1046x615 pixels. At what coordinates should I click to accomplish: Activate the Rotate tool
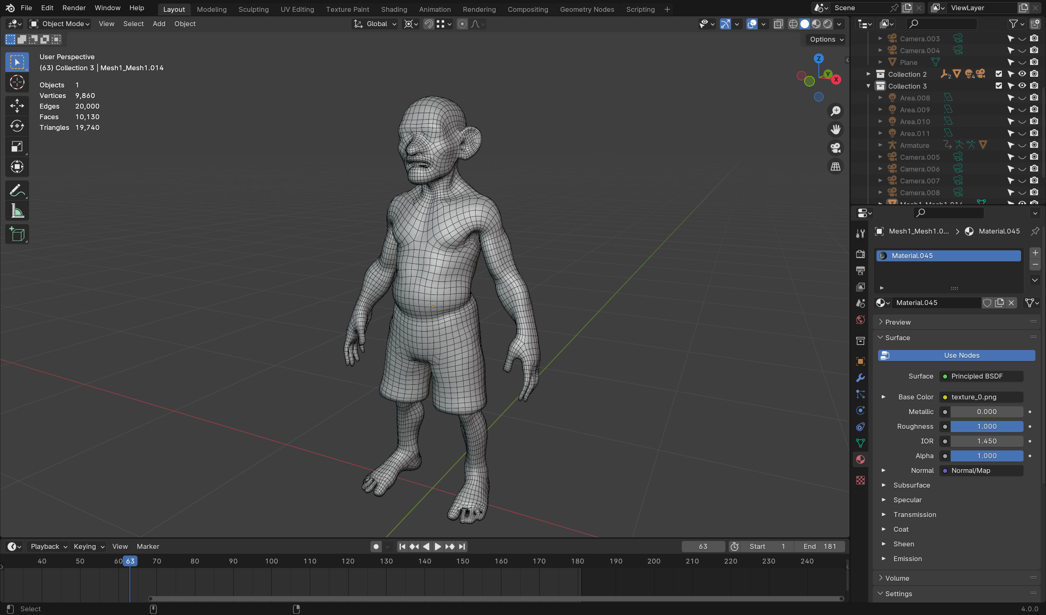[x=17, y=126]
